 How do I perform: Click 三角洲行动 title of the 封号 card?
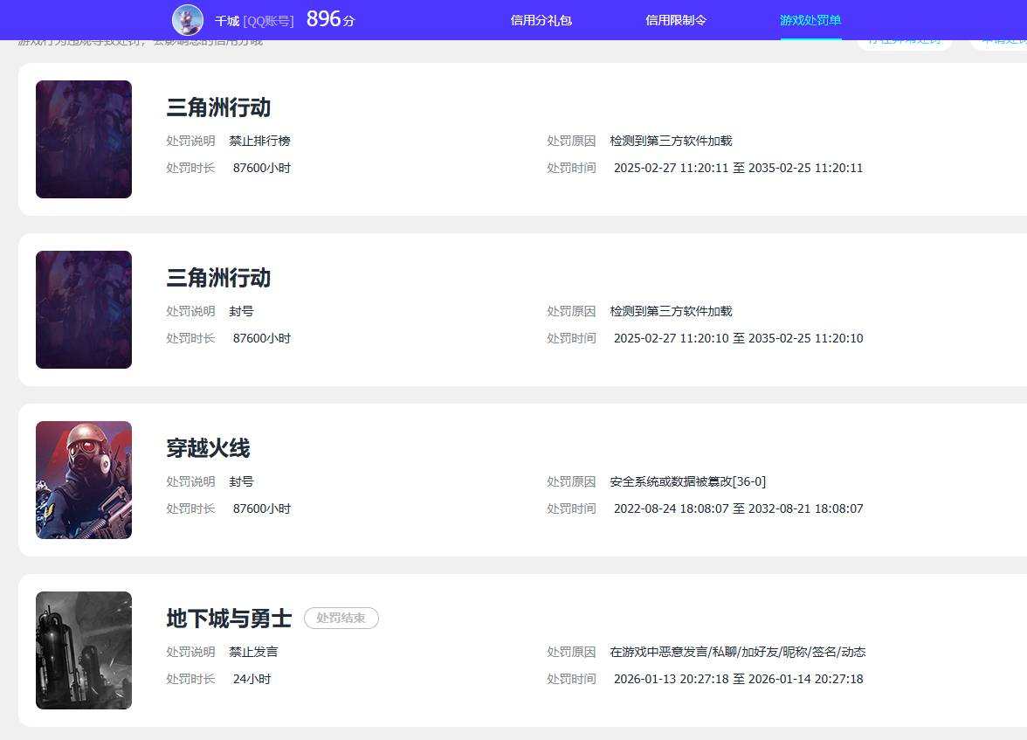(218, 278)
